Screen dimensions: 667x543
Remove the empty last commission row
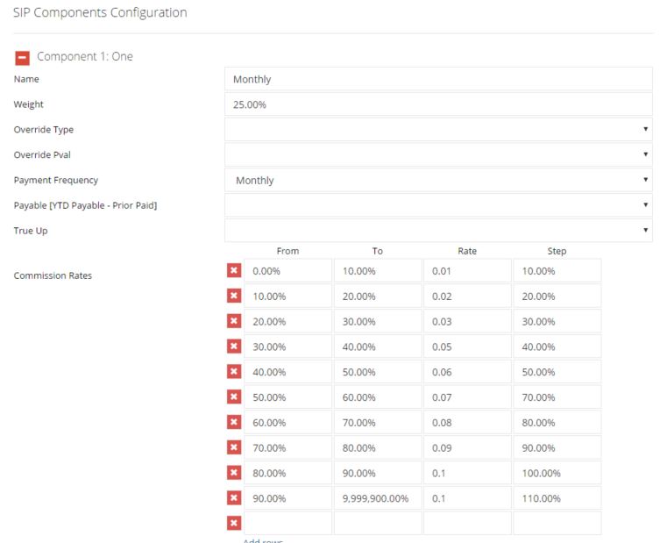coord(234,523)
